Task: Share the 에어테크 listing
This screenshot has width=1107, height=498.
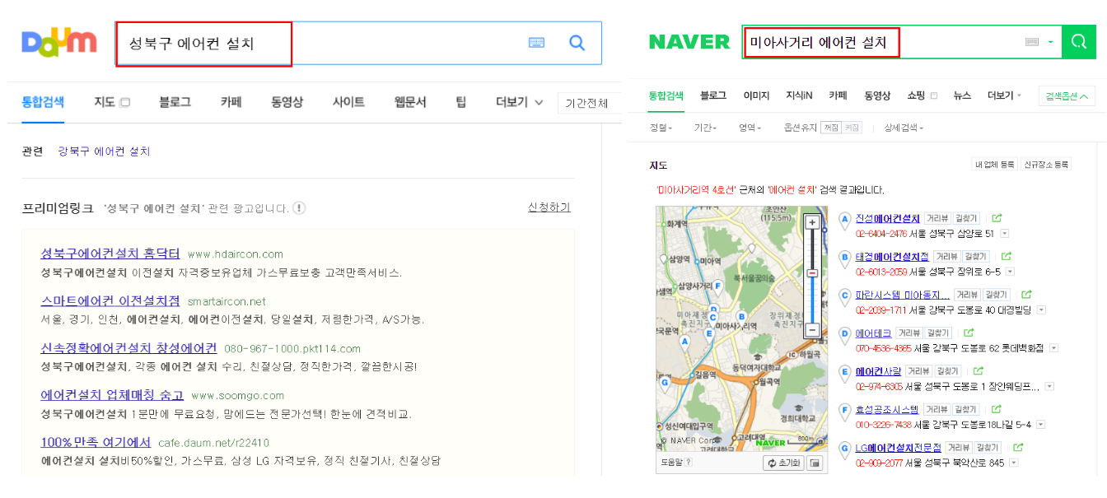Action: click(x=969, y=333)
